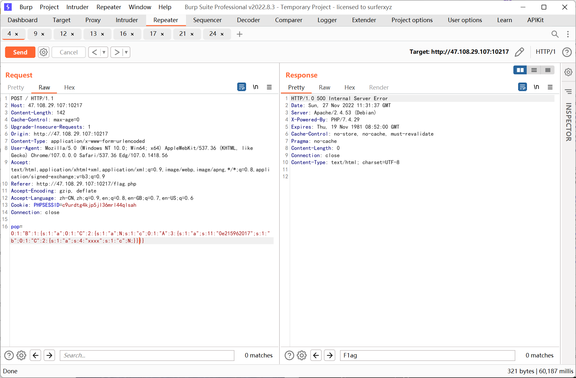The height and width of the screenshot is (378, 576).
Task: Go to previous request search match
Action: pos(35,355)
